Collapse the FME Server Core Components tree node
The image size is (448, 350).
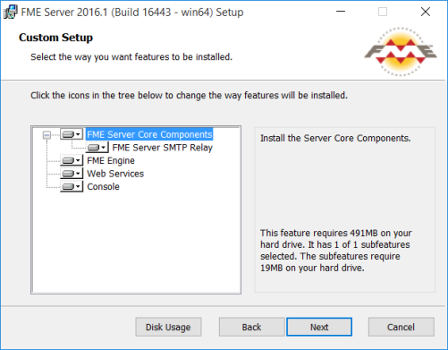(x=46, y=135)
